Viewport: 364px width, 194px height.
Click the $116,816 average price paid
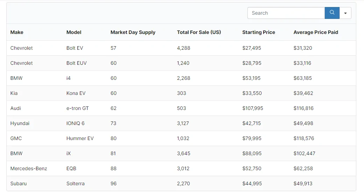(303, 108)
